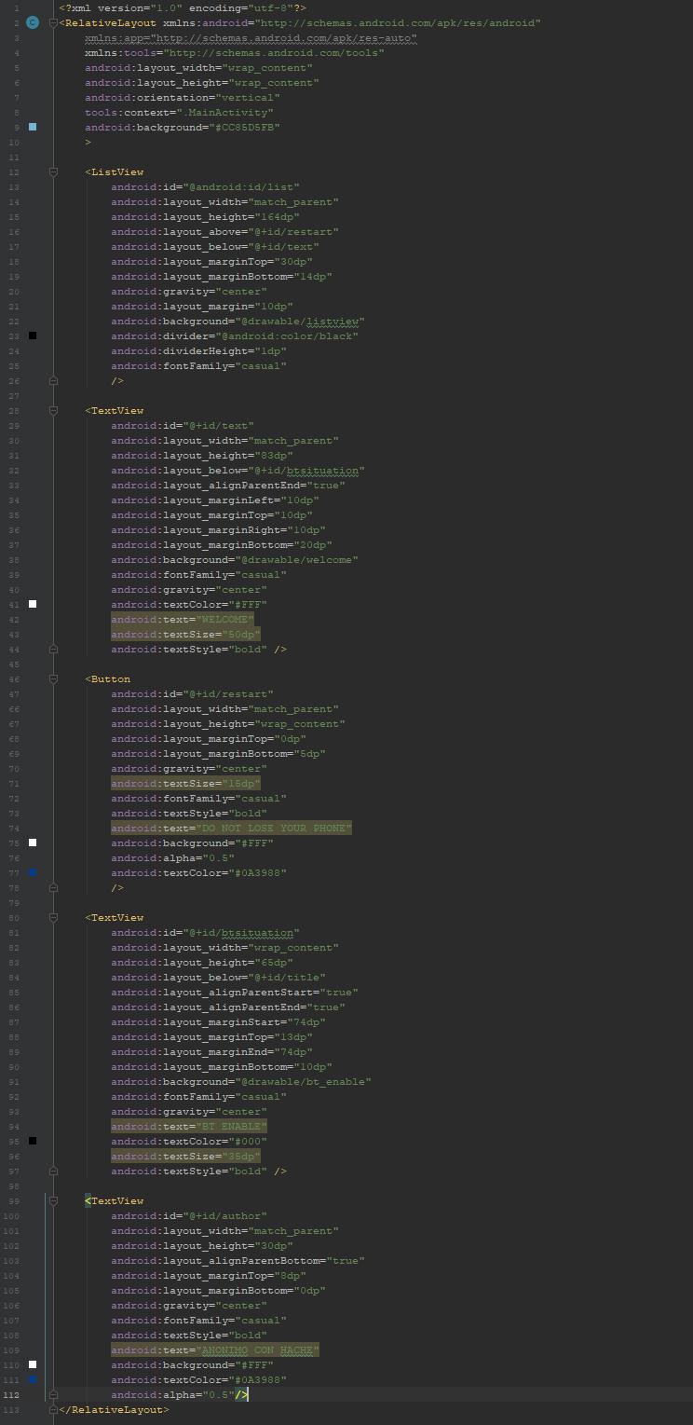This screenshot has width=693, height=1425.
Task: Collapse the author TextView fold marker
Action: pyautogui.click(x=53, y=1200)
